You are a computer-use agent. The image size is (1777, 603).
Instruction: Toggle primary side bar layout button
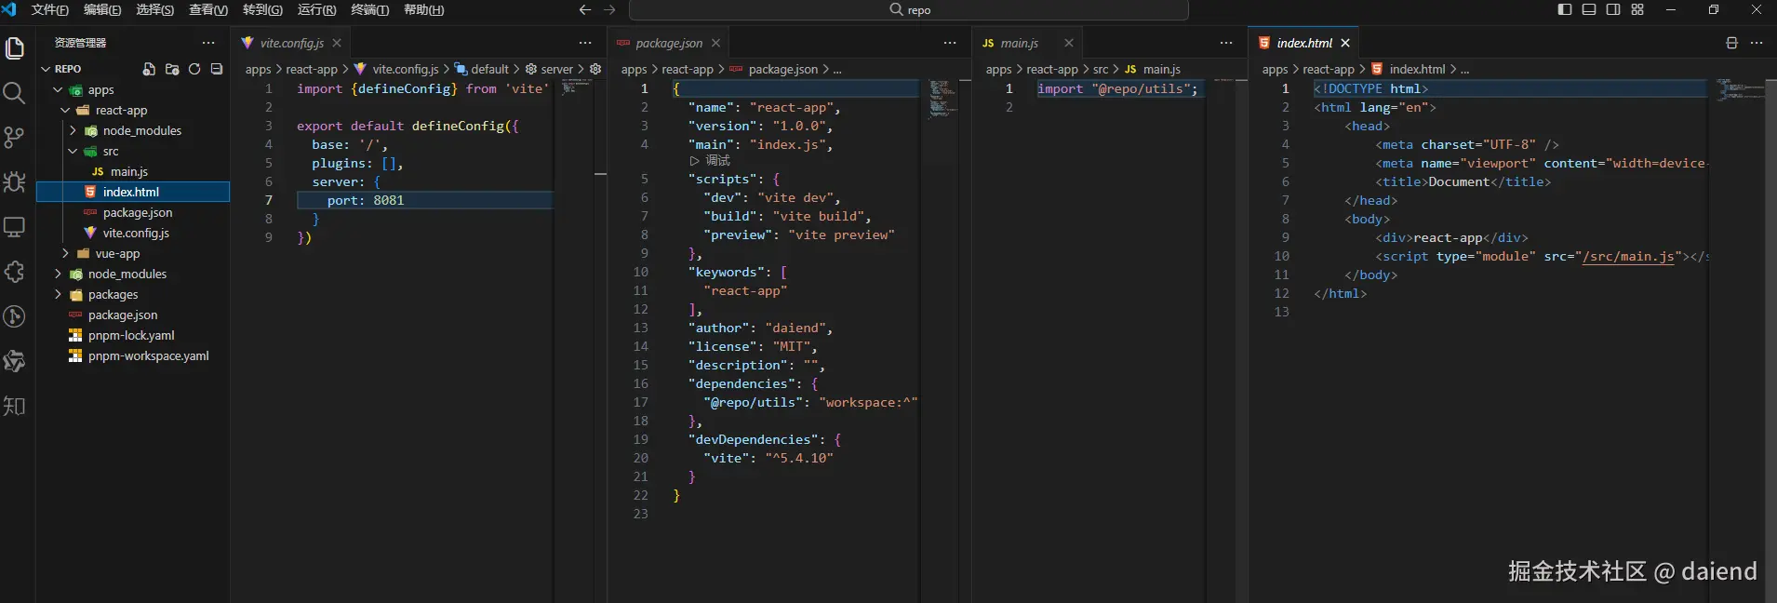[x=1565, y=9]
